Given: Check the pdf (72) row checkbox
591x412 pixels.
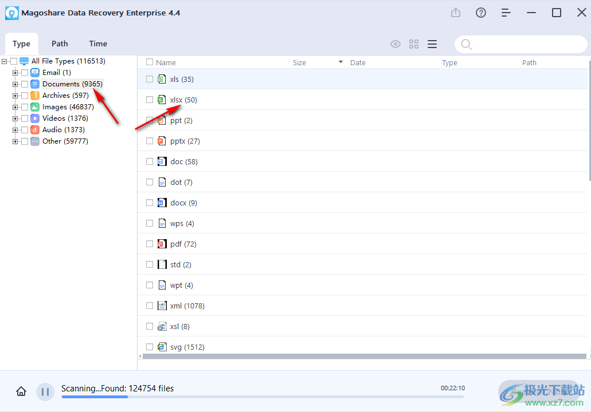Looking at the screenshot, I should [150, 244].
